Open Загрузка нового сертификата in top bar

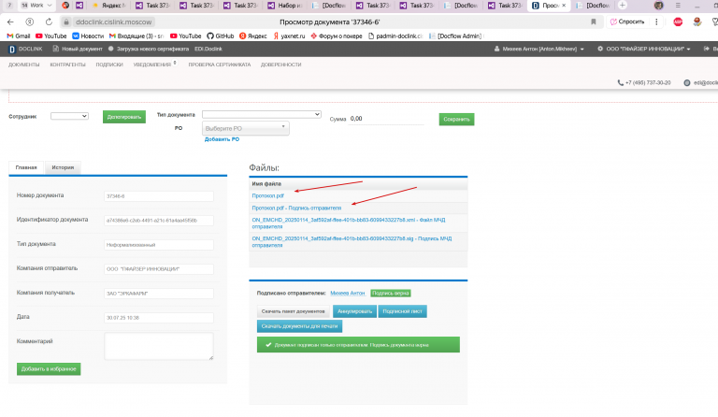[149, 49]
